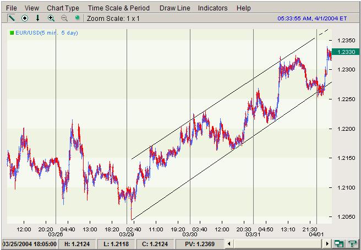Image resolution: width=361 pixels, height=250 pixels.
Task: Click the 03/26 date label
Action: click(x=54, y=235)
